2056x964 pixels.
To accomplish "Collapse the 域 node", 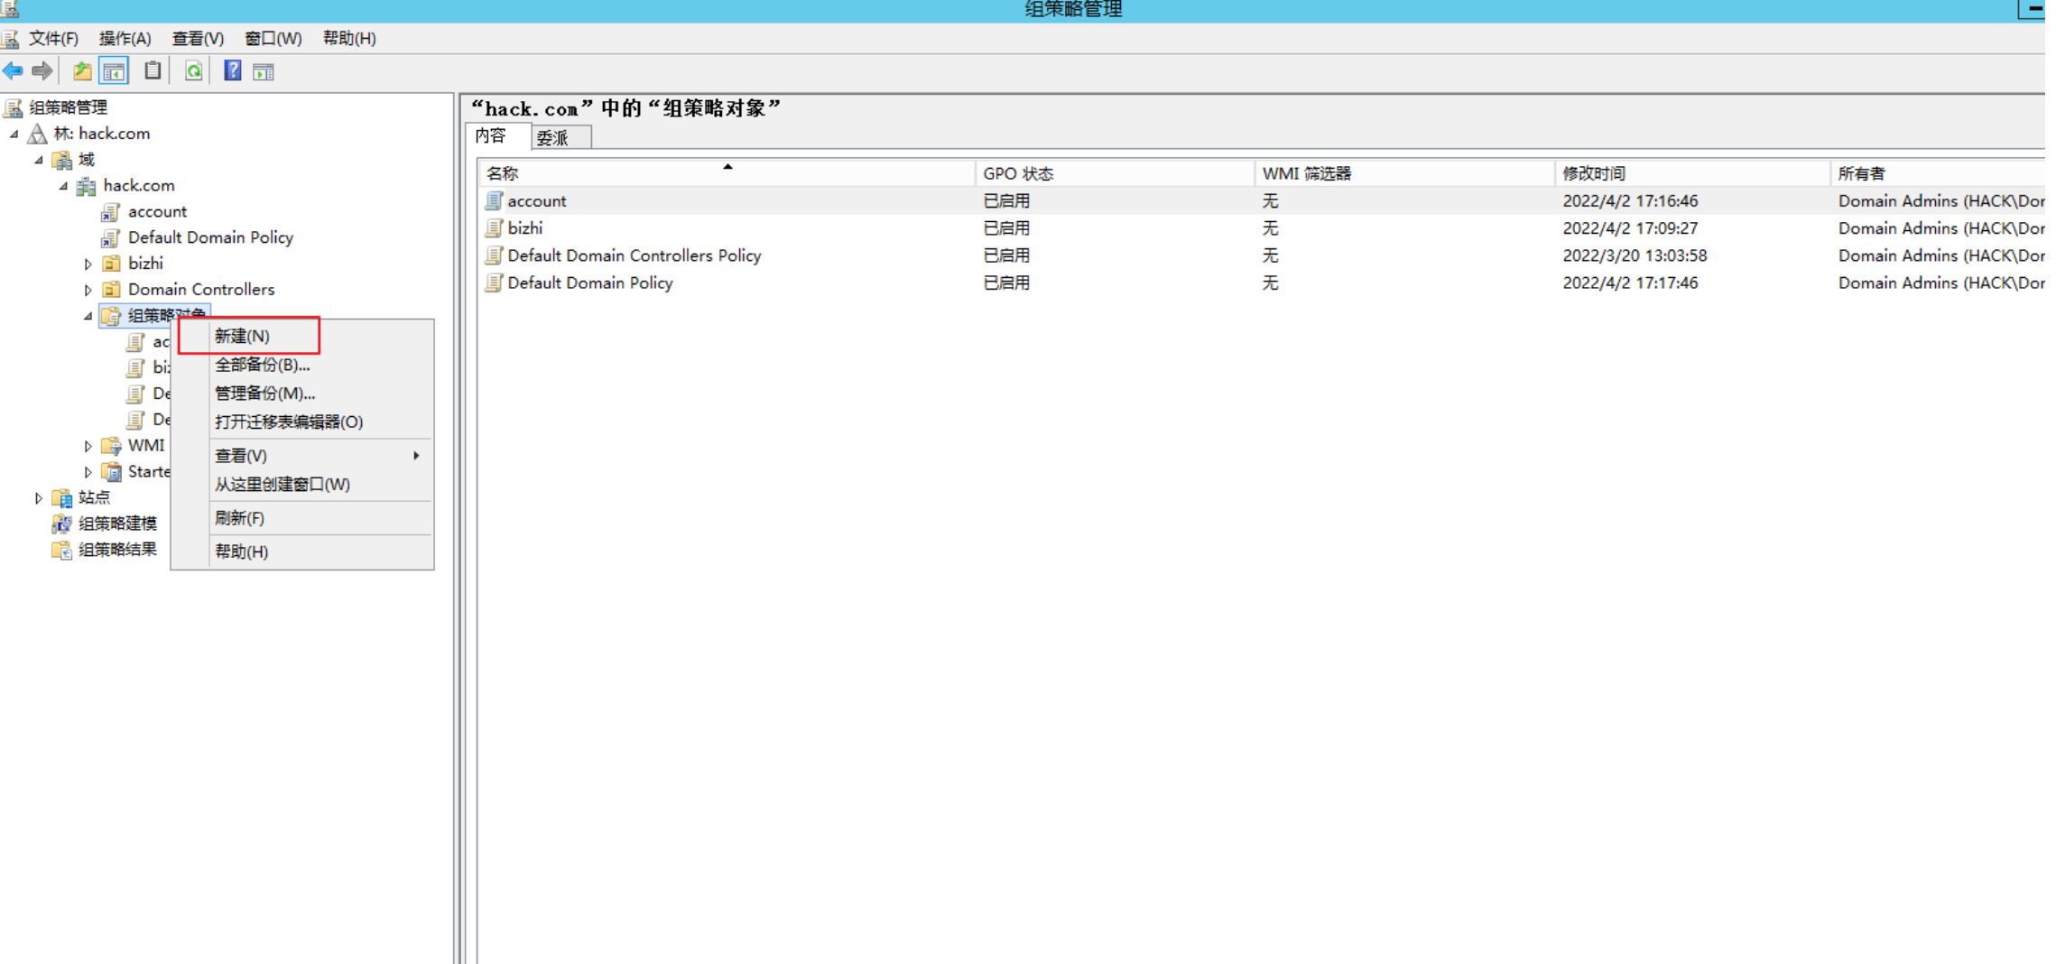I will 39,160.
